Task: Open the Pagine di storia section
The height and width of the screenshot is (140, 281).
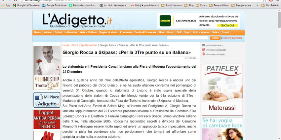Action: pos(108,32)
